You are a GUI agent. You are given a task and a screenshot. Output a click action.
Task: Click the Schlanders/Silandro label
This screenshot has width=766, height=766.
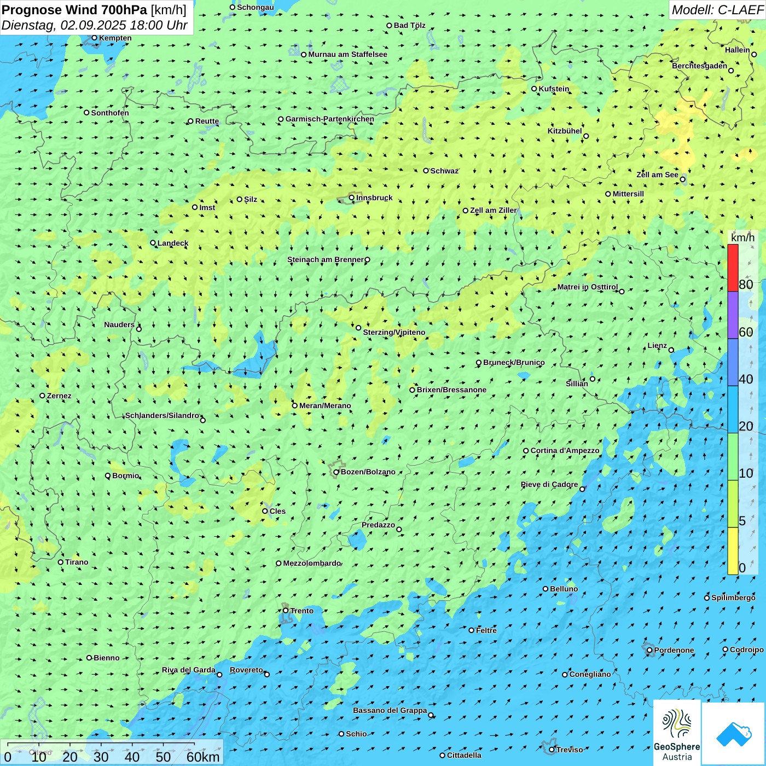tap(162, 415)
